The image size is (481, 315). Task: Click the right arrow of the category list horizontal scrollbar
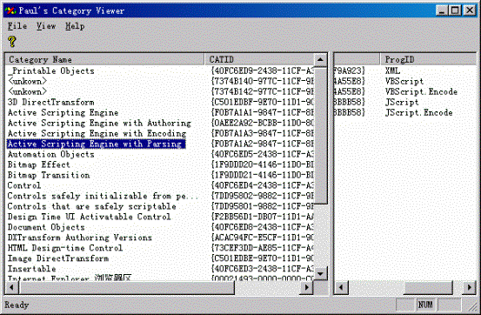(x=306, y=288)
